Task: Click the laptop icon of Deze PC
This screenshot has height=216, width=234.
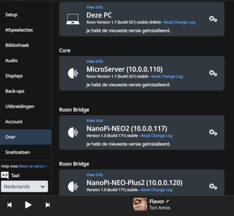Action: (x=73, y=19)
